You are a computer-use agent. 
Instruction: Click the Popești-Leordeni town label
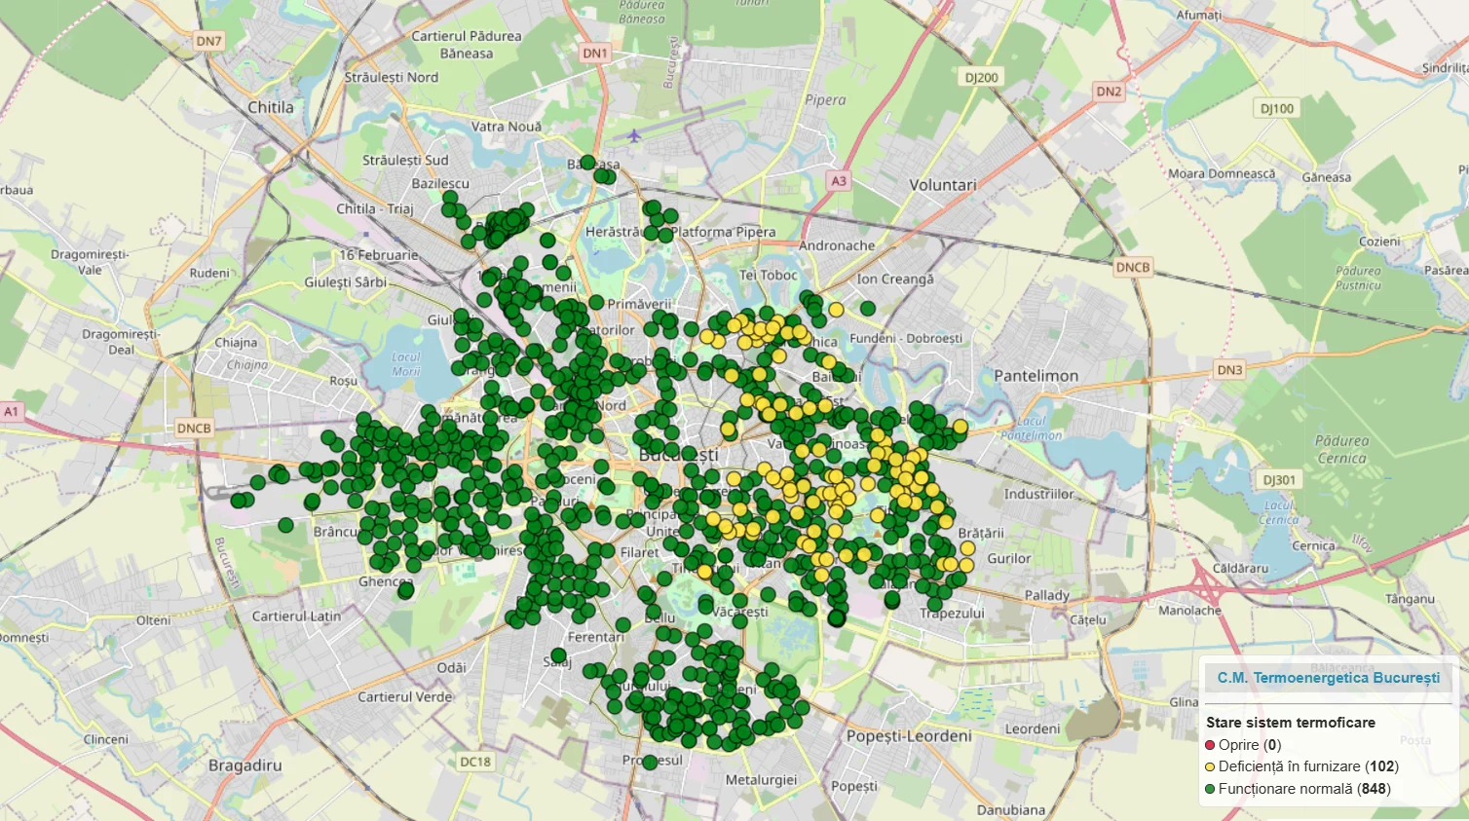coord(908,736)
